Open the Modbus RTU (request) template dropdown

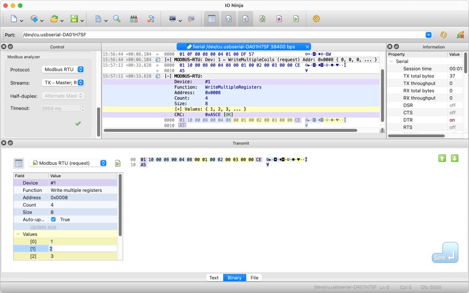pyautogui.click(x=68, y=163)
